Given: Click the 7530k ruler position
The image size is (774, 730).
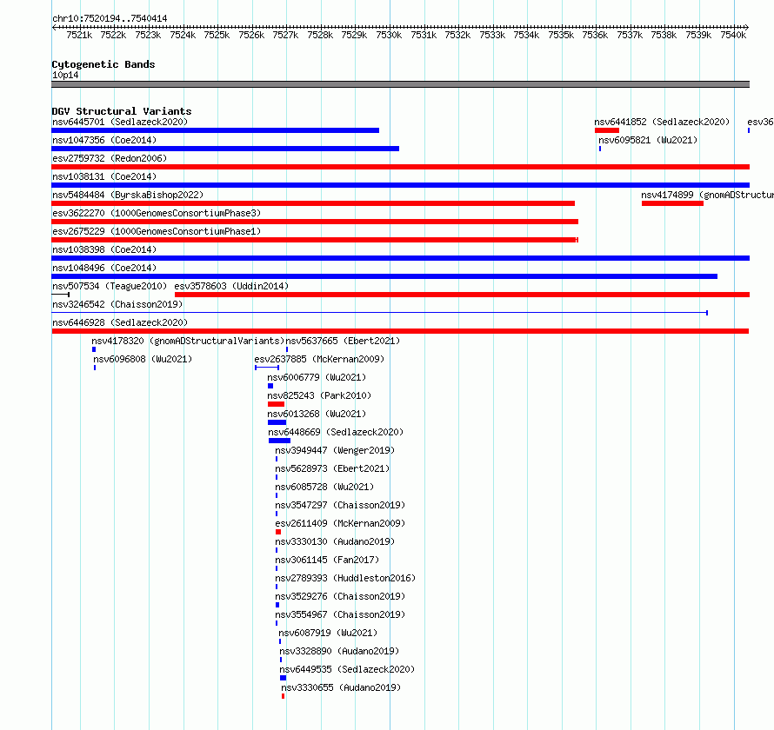Looking at the screenshot, I should 389,35.
